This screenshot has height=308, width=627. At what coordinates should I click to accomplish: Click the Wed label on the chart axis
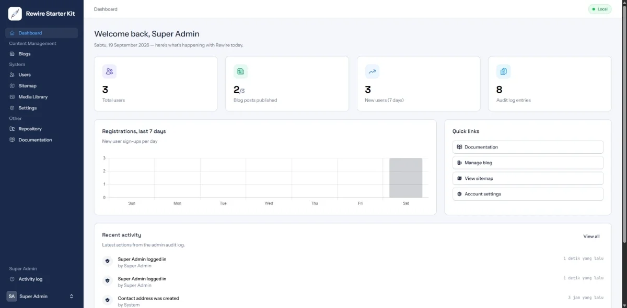pyautogui.click(x=269, y=203)
